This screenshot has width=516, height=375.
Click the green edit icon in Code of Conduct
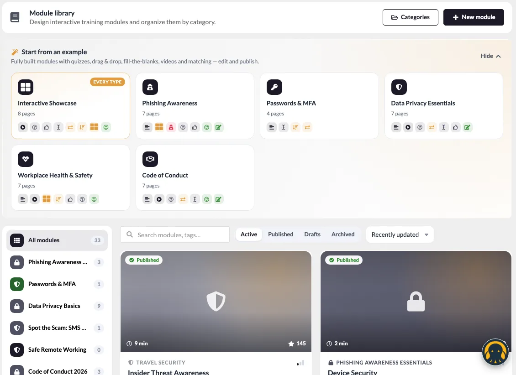click(x=219, y=199)
